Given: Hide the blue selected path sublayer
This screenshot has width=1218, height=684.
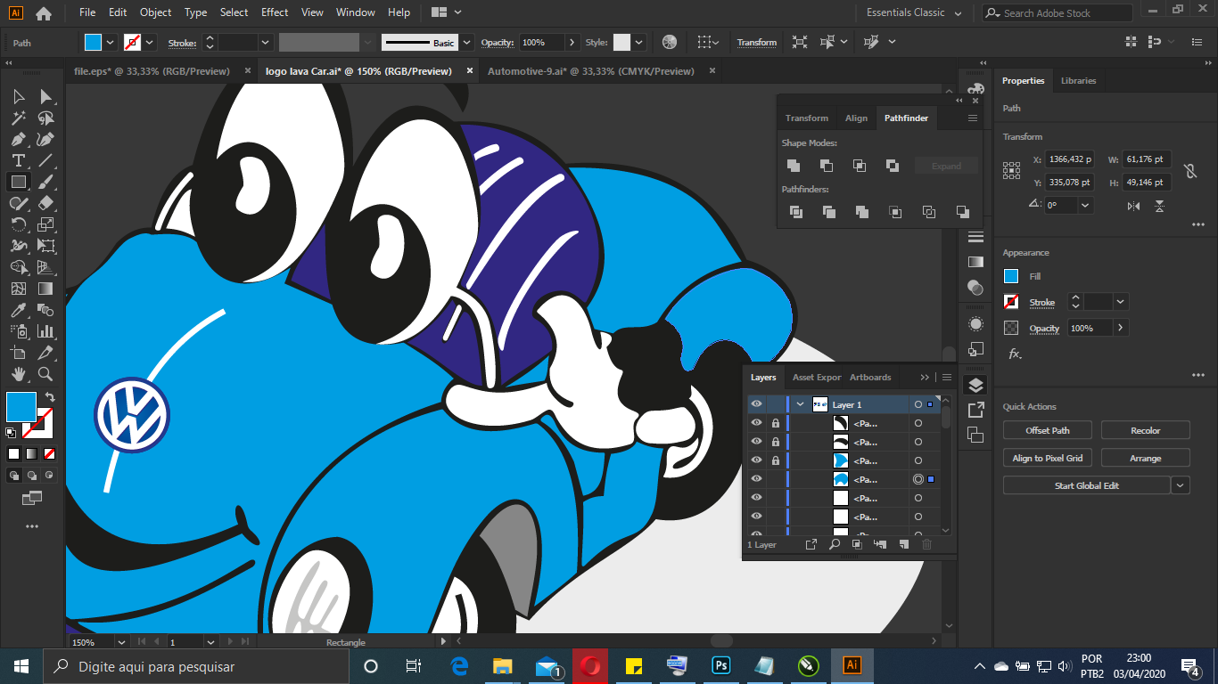Looking at the screenshot, I should coord(756,479).
